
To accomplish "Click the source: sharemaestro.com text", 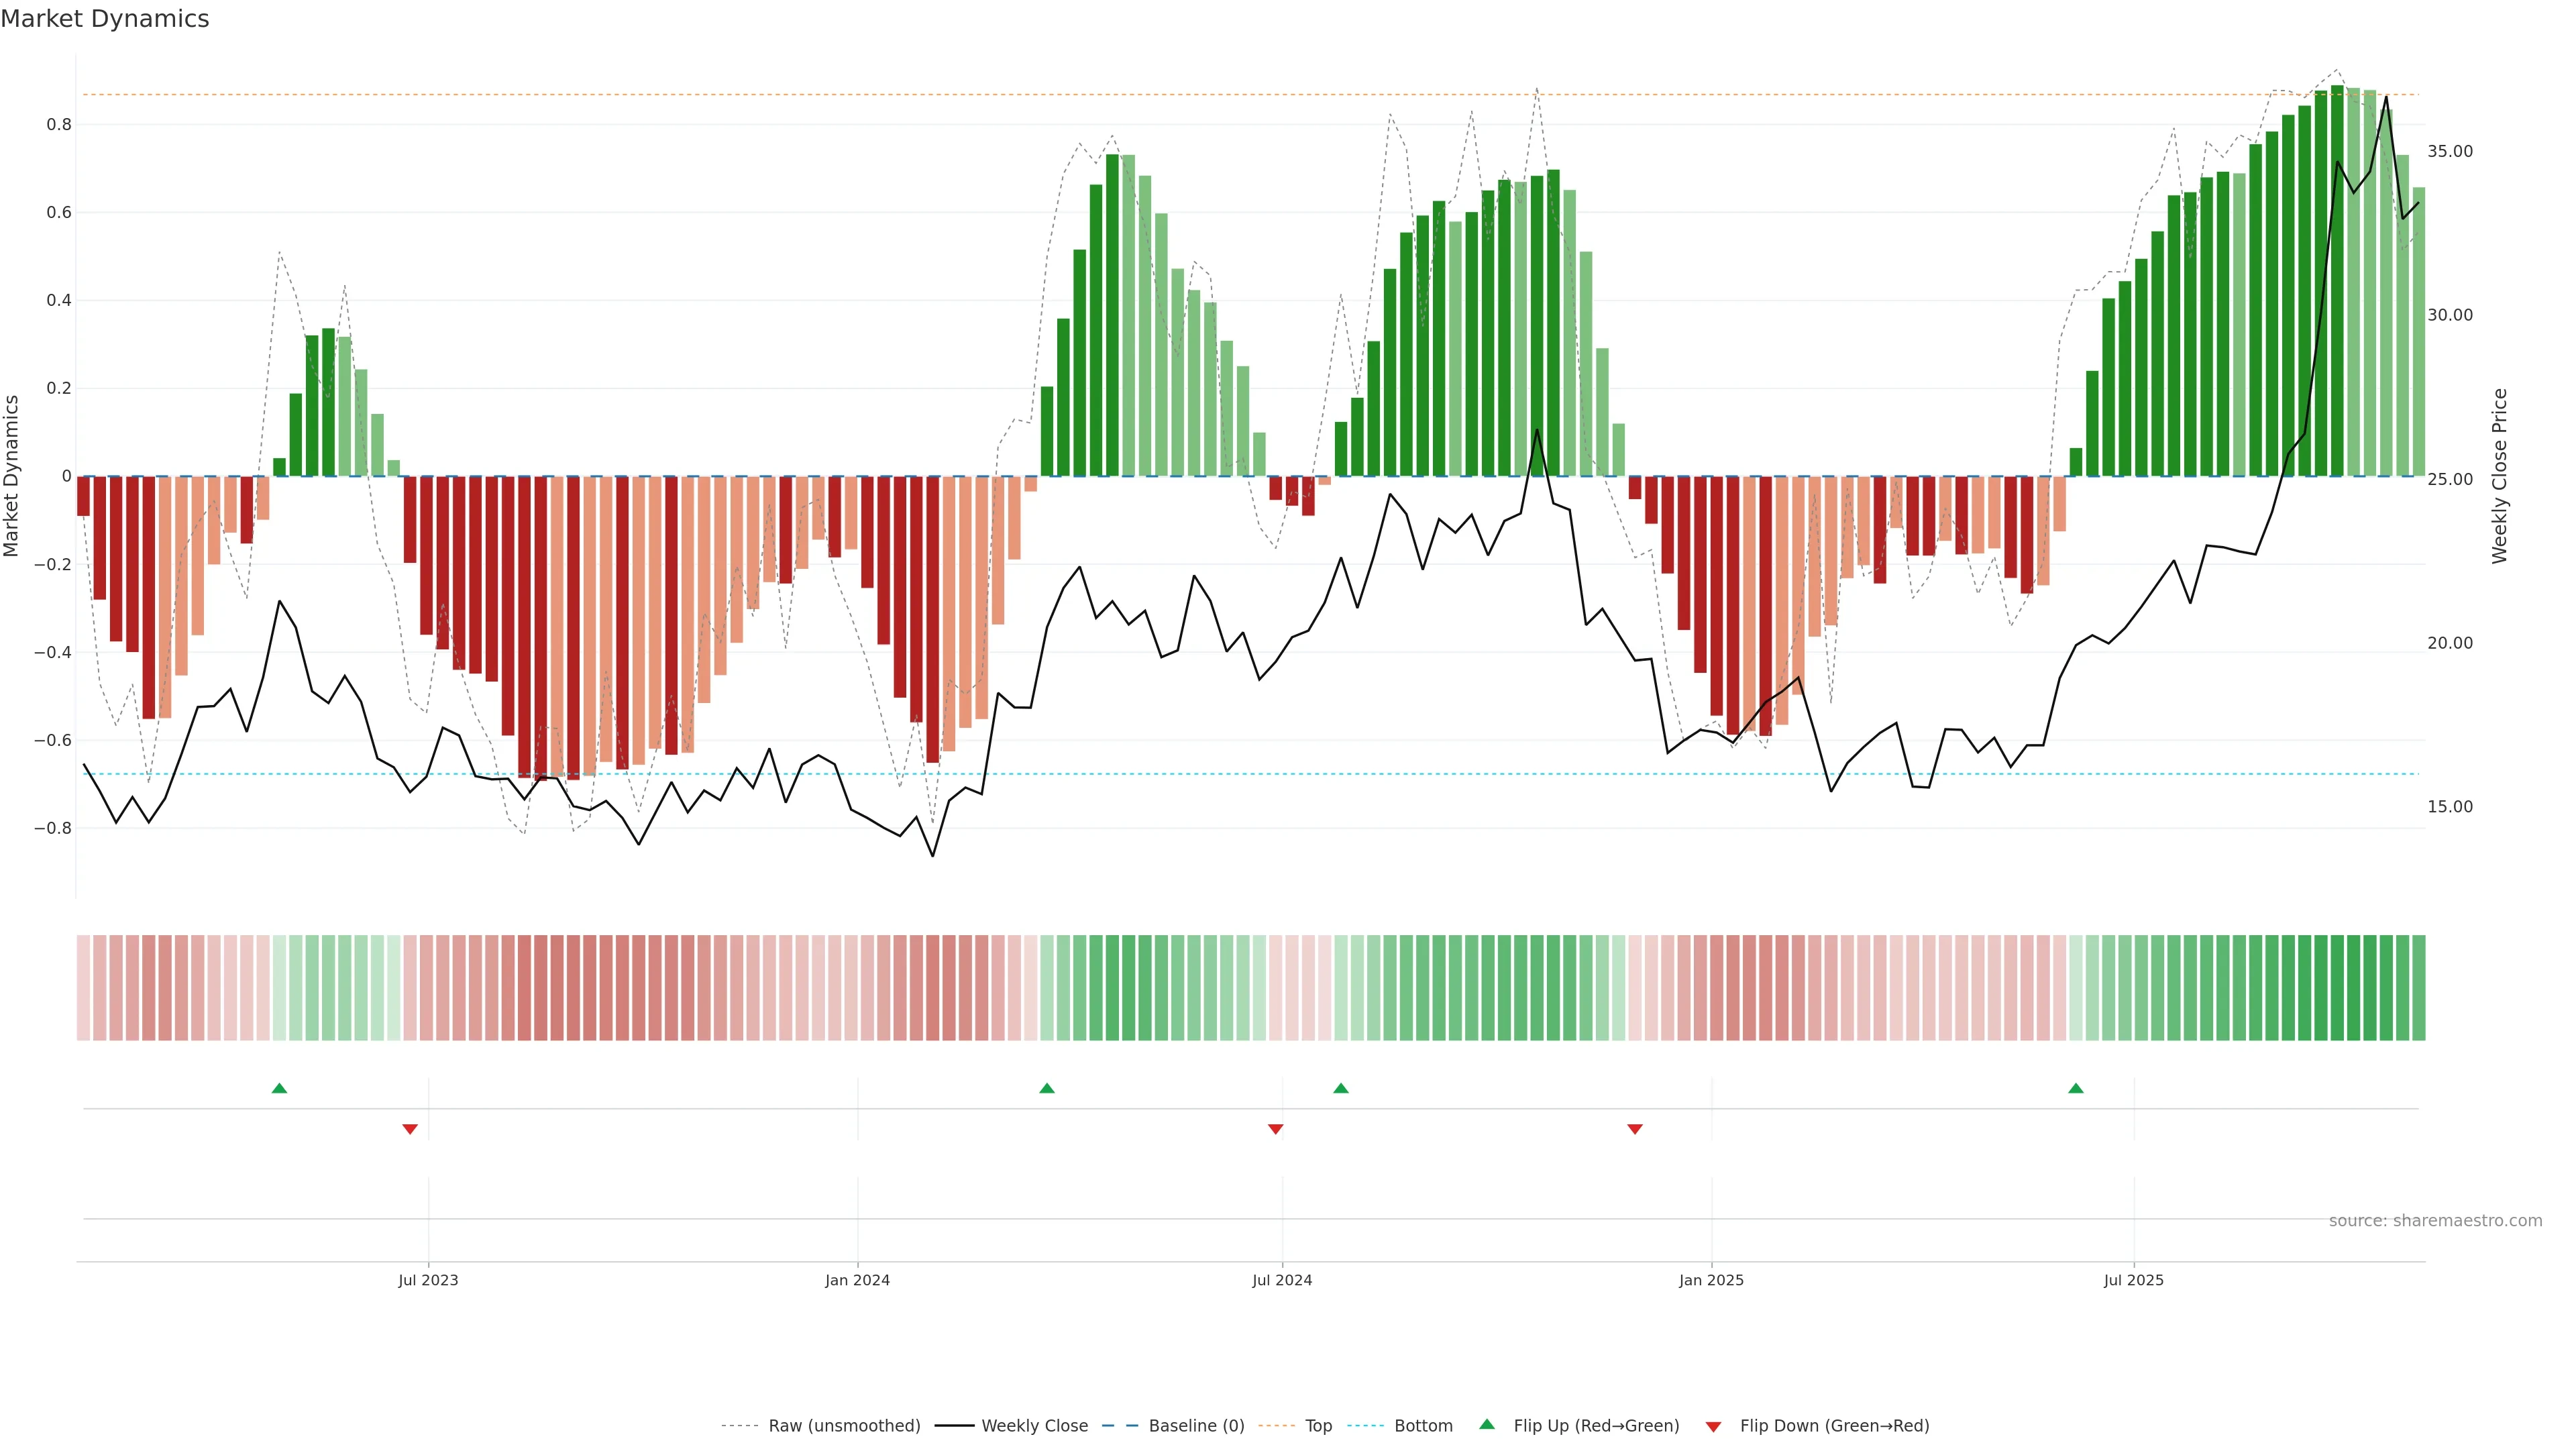I will coord(2435,1221).
